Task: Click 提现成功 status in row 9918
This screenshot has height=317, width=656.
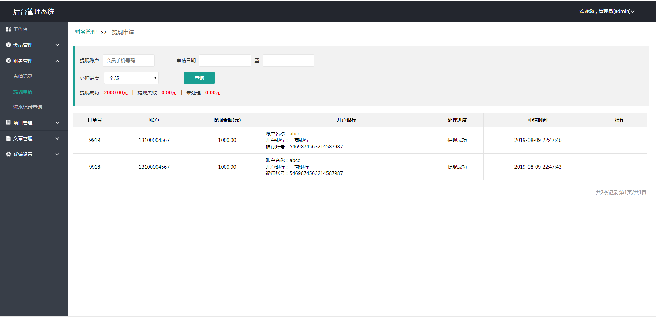Action: 457,167
